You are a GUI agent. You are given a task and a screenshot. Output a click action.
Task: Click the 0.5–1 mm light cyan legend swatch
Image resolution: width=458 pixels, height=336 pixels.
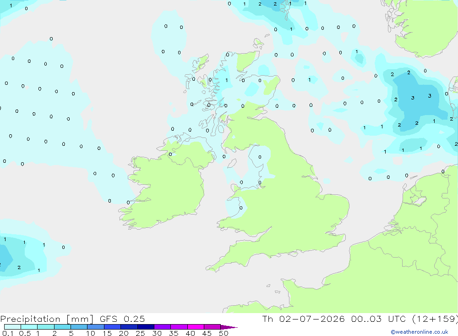point(29,327)
